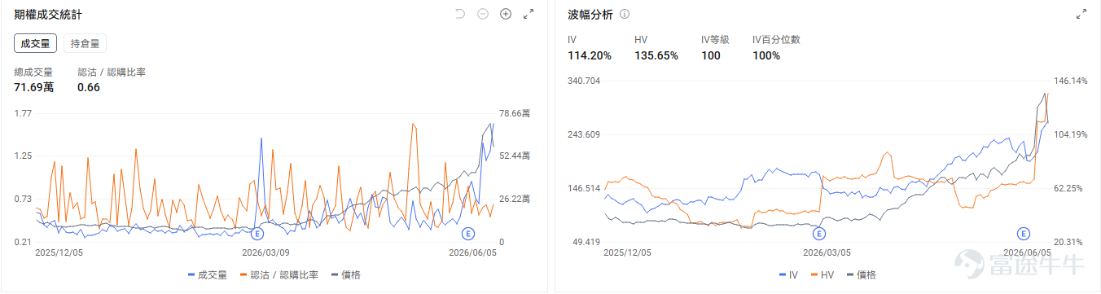
Task: Click the 期權成交統計 panel title
Action: tap(48, 15)
